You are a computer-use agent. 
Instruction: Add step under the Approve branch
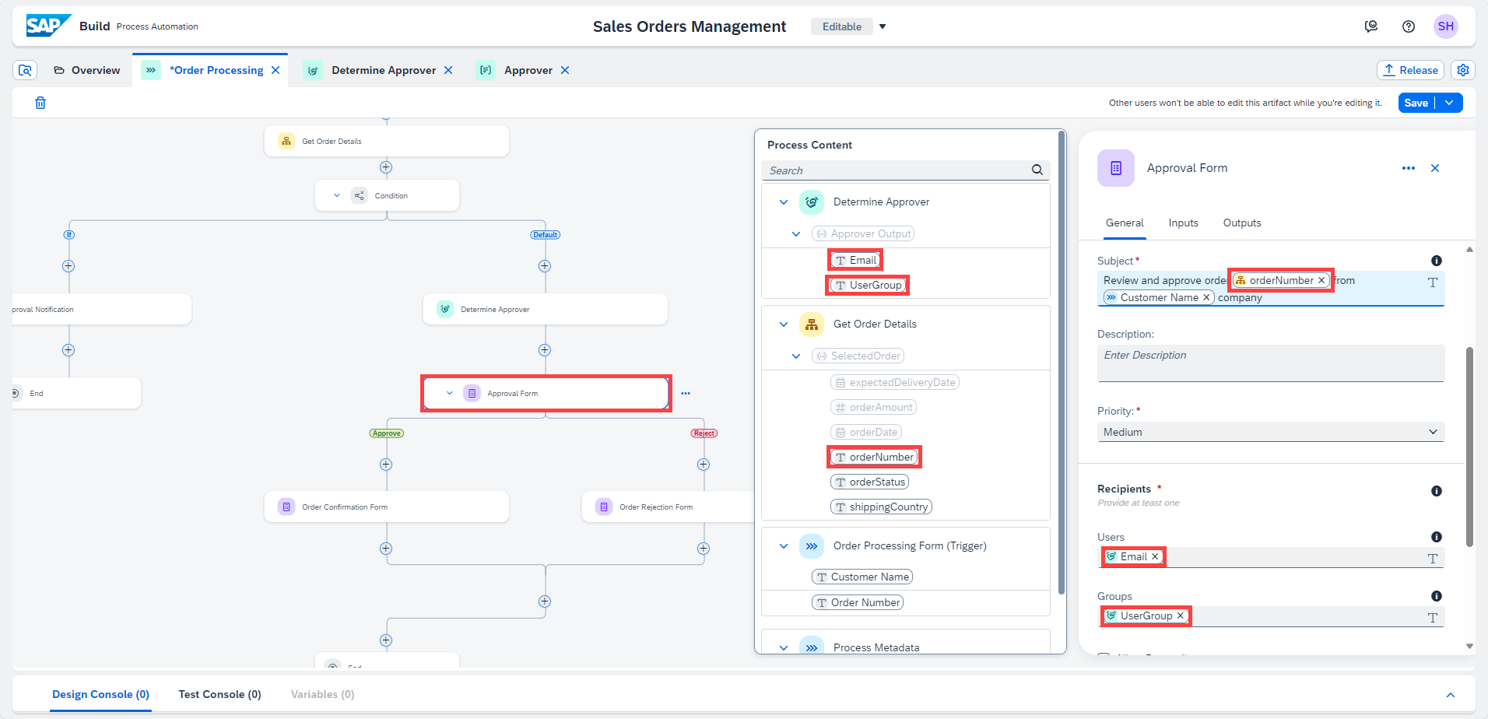[x=386, y=465]
